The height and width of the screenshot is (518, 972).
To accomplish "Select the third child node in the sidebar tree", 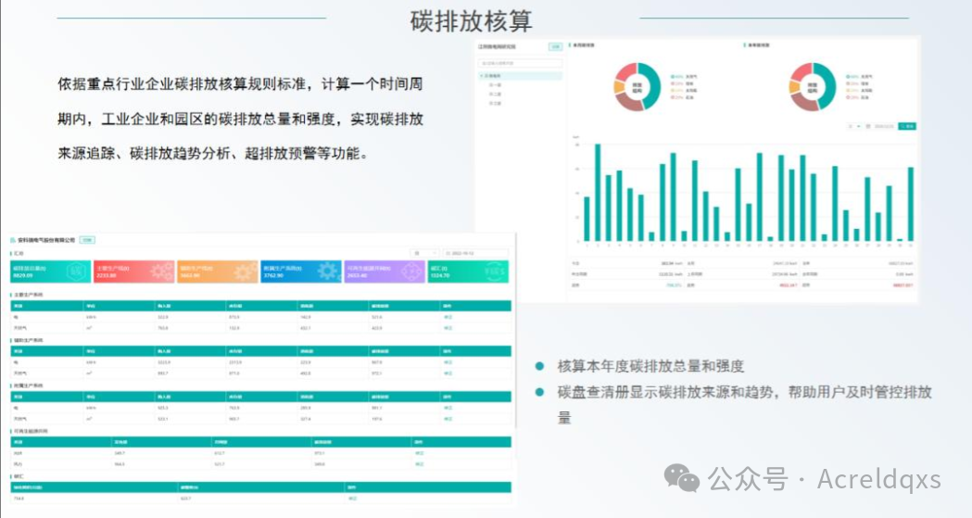I will pos(496,104).
